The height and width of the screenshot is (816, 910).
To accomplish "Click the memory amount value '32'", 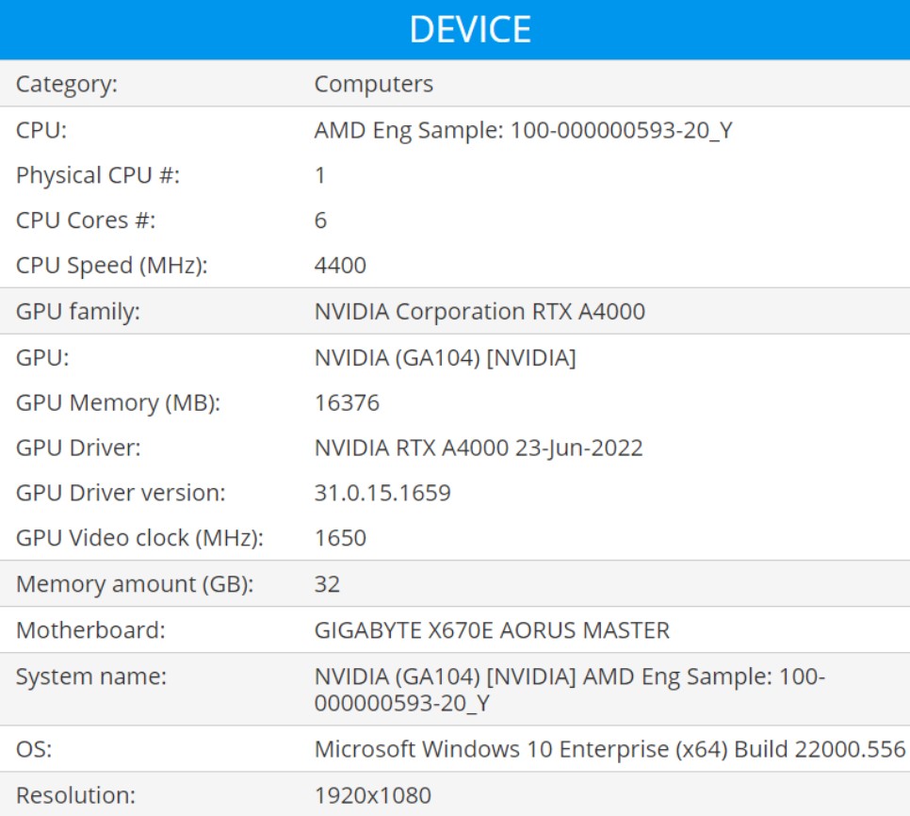I will pyautogui.click(x=327, y=584).
